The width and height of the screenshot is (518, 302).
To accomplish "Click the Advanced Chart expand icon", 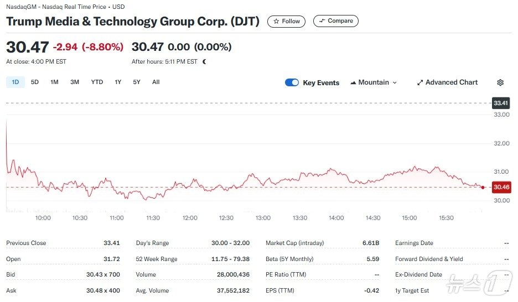I will [x=420, y=82].
